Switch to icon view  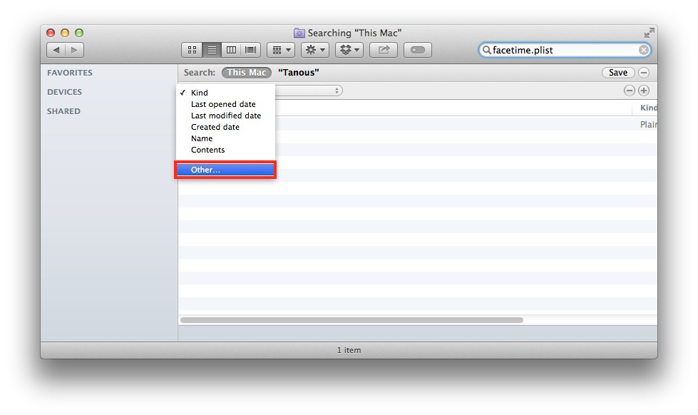pos(192,50)
